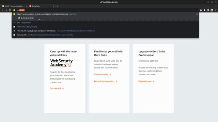218x122 pixels.
Task: Choose the Google Search suggestion
Action: (105, 23)
